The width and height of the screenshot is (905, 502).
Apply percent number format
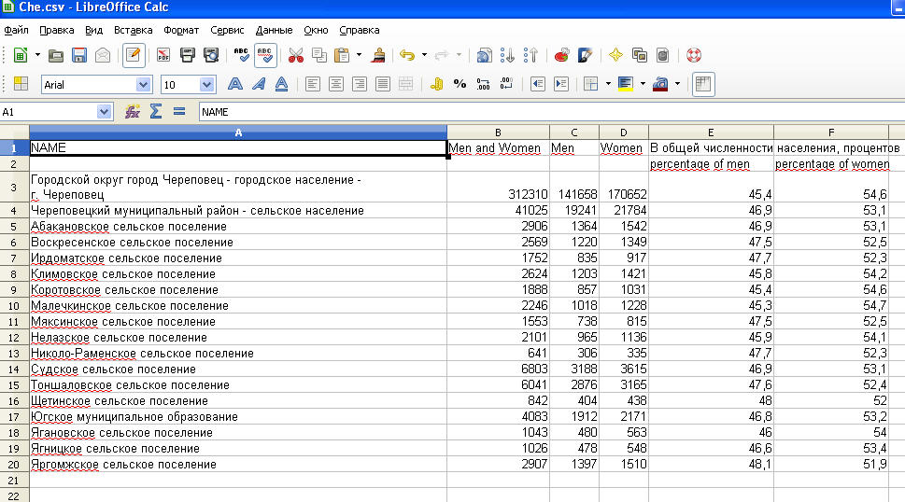(x=460, y=84)
